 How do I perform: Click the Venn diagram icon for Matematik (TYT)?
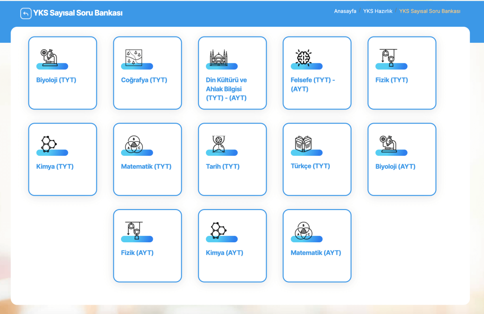tap(134, 144)
